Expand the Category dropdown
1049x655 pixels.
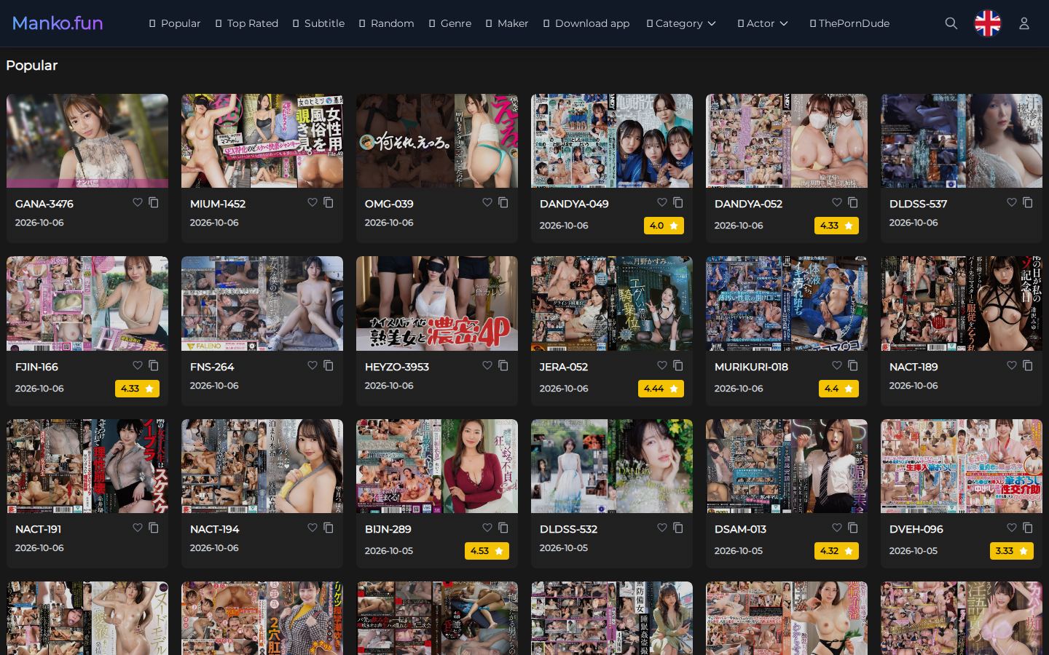point(681,23)
